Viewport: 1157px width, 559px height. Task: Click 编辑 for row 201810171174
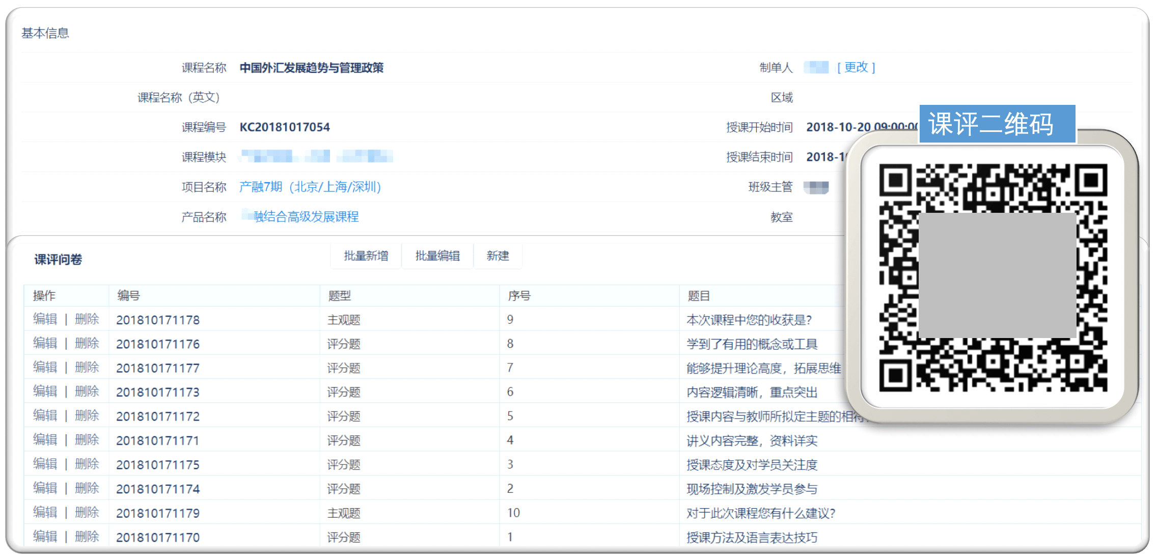tap(45, 488)
